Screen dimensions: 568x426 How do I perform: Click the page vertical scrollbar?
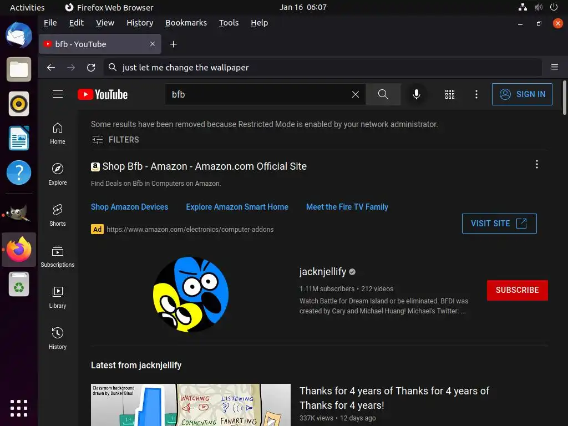coord(564,98)
